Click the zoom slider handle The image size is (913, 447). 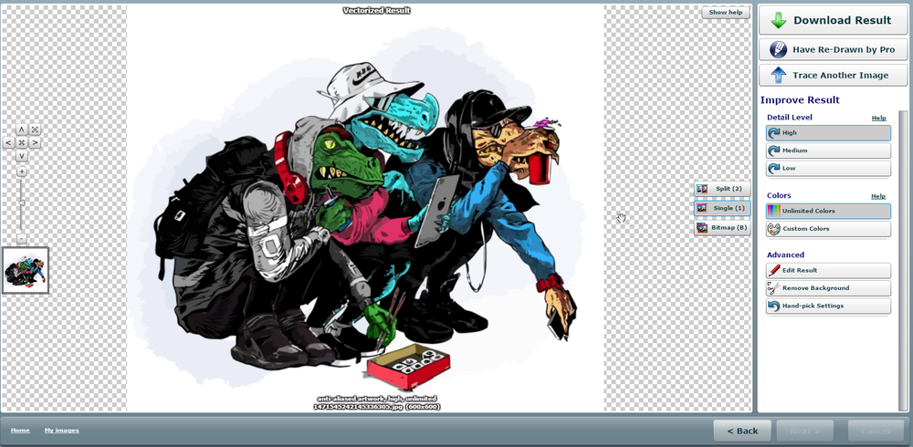tap(21, 203)
